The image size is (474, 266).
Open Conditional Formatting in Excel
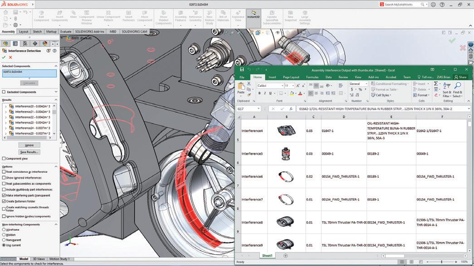coord(390,84)
